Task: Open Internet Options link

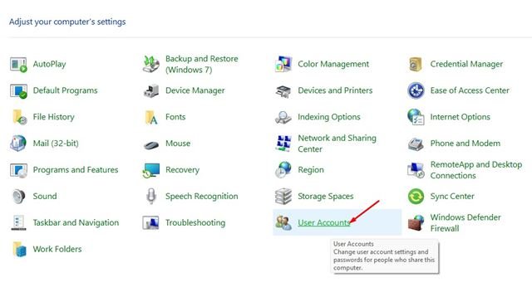Action: [x=460, y=117]
